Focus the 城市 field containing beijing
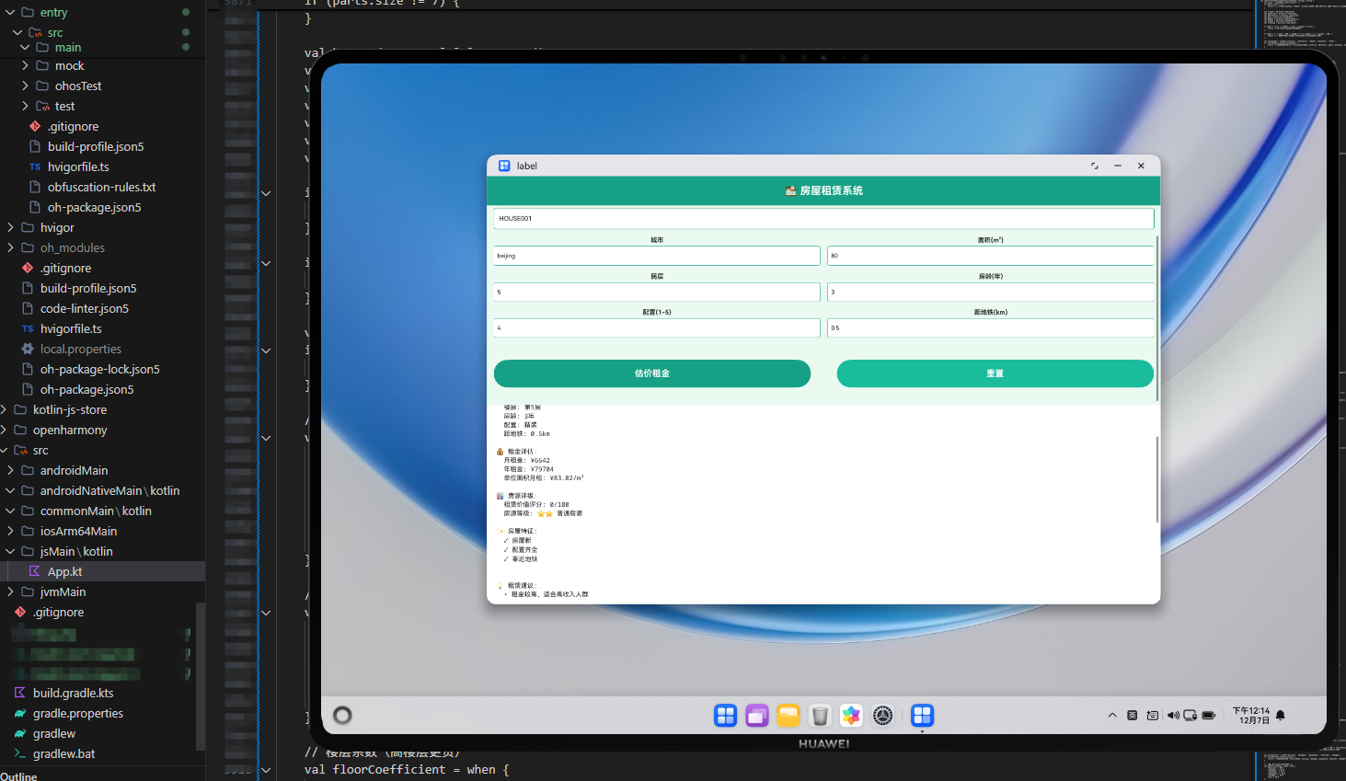 point(657,256)
